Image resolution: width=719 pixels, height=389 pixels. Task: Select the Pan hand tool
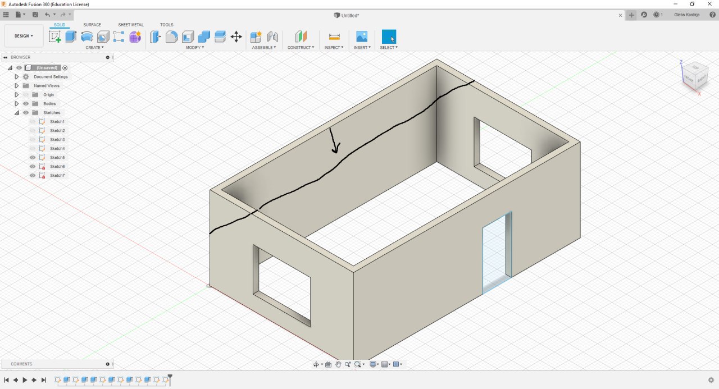point(338,364)
